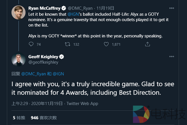Click the retweet icon on Ryan's tweet

tap(66, 44)
